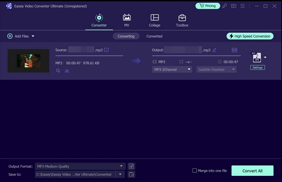The height and width of the screenshot is (182, 282).
Task: Open the feedback message icon
Action: tap(233, 6)
